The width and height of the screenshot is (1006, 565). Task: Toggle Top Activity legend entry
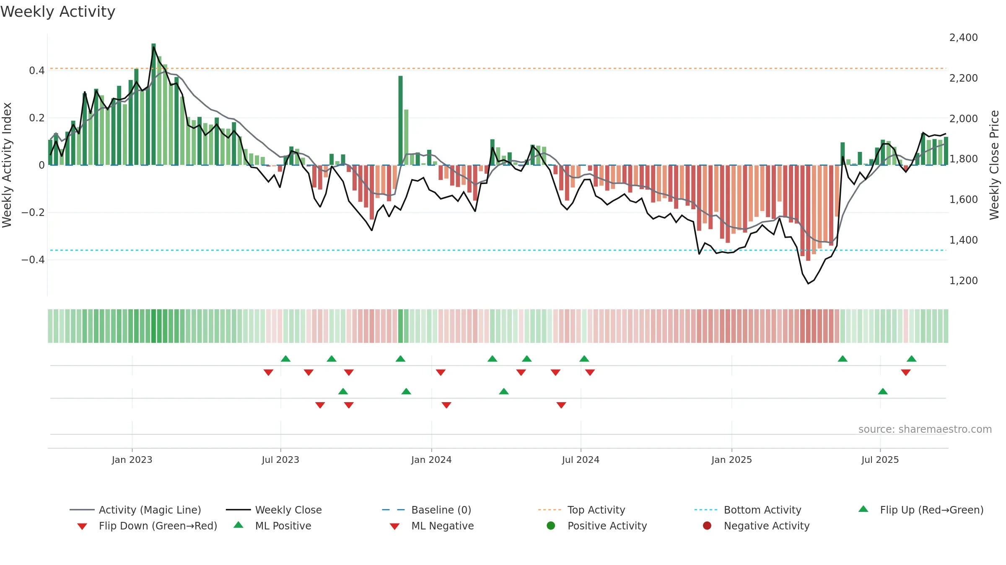click(581, 510)
